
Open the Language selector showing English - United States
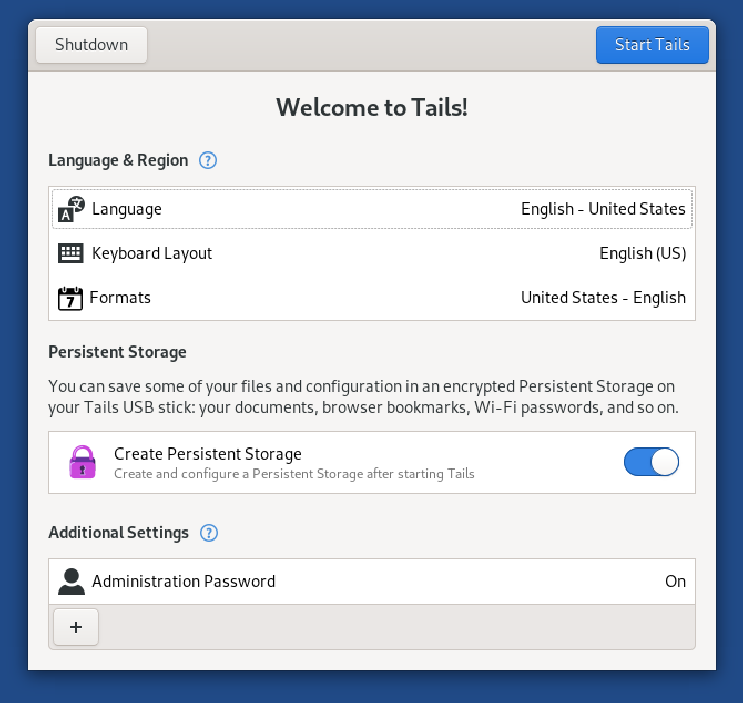coord(371,209)
